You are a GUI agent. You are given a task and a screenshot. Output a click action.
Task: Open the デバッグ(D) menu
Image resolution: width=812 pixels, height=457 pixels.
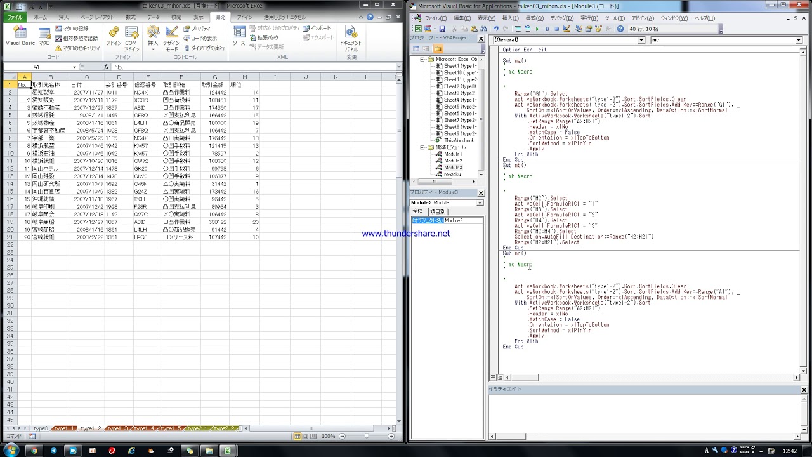[x=561, y=18]
